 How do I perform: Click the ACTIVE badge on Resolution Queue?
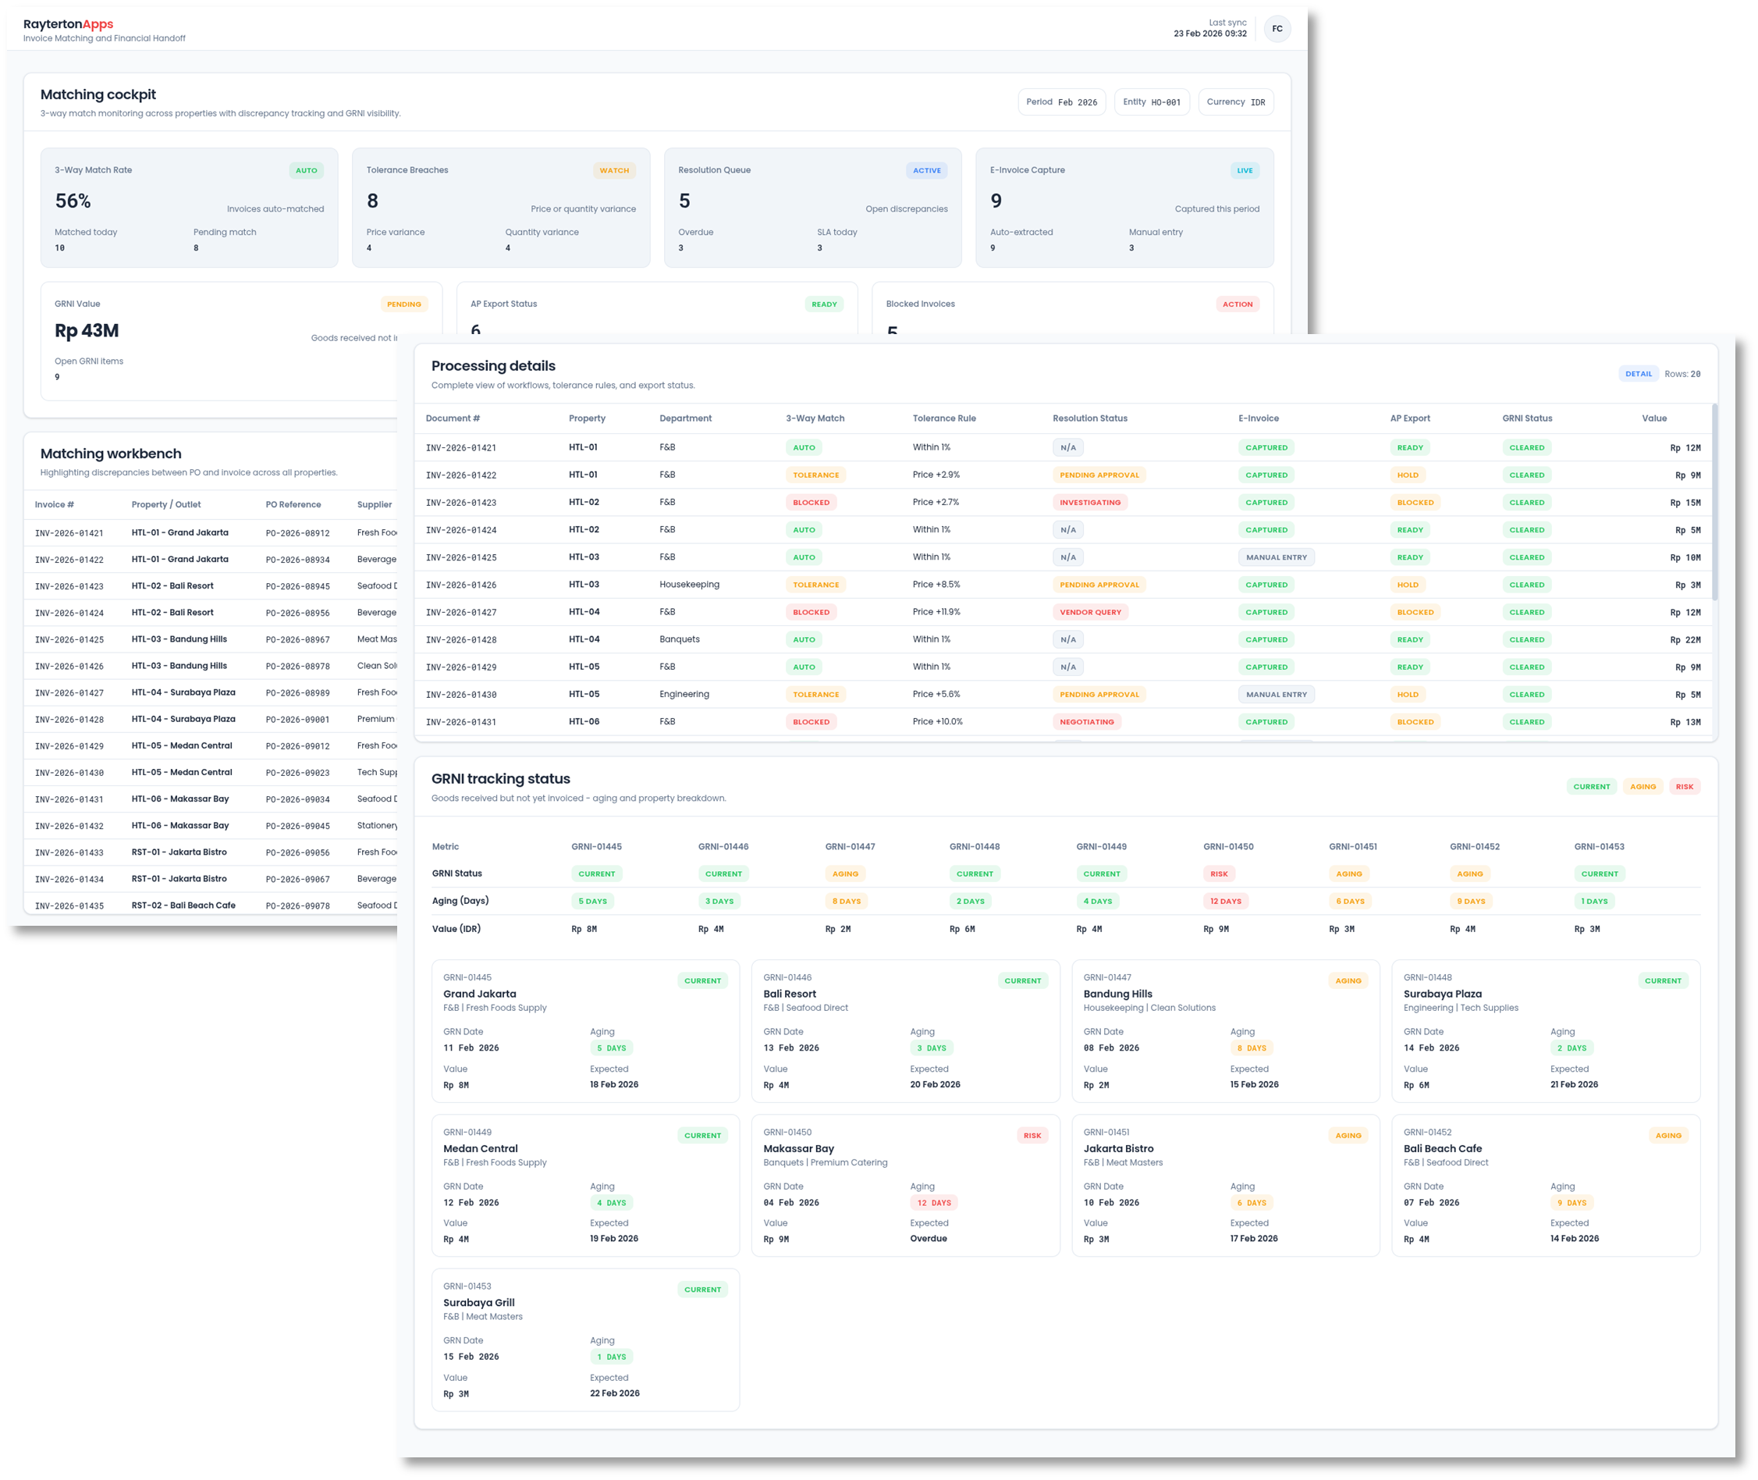927,169
